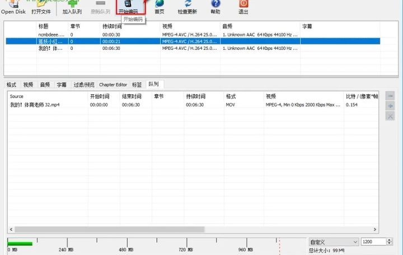Viewport: 403px width, 255px height.
Task: Switch to the 音频 tab
Action: tap(45, 85)
